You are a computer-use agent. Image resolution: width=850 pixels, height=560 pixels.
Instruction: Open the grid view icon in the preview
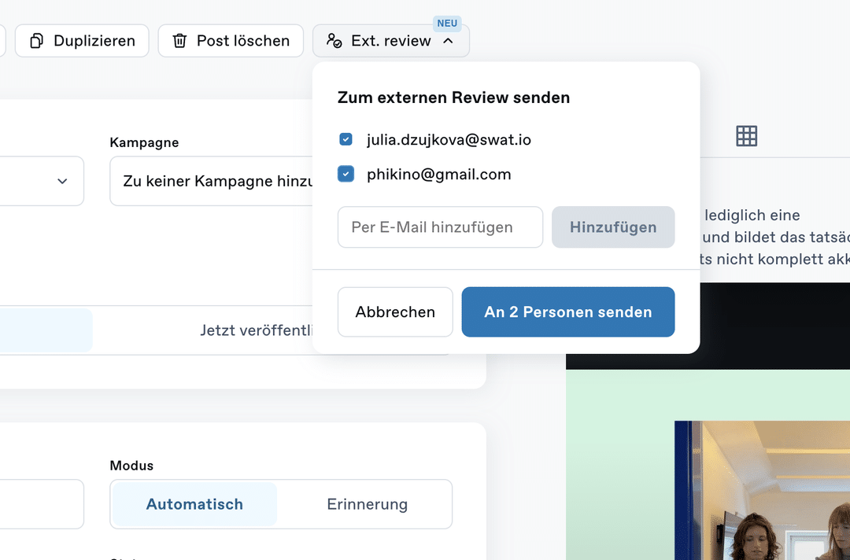746,136
